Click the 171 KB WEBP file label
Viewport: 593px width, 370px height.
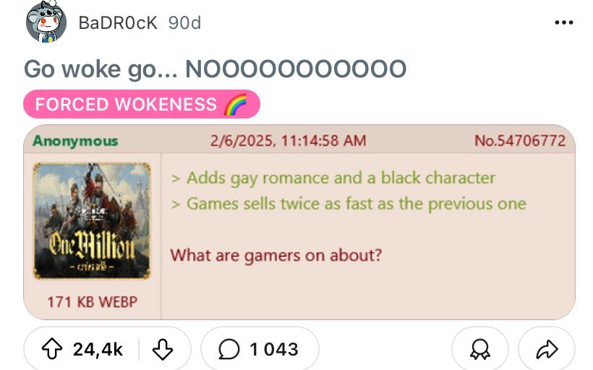pos(92,302)
